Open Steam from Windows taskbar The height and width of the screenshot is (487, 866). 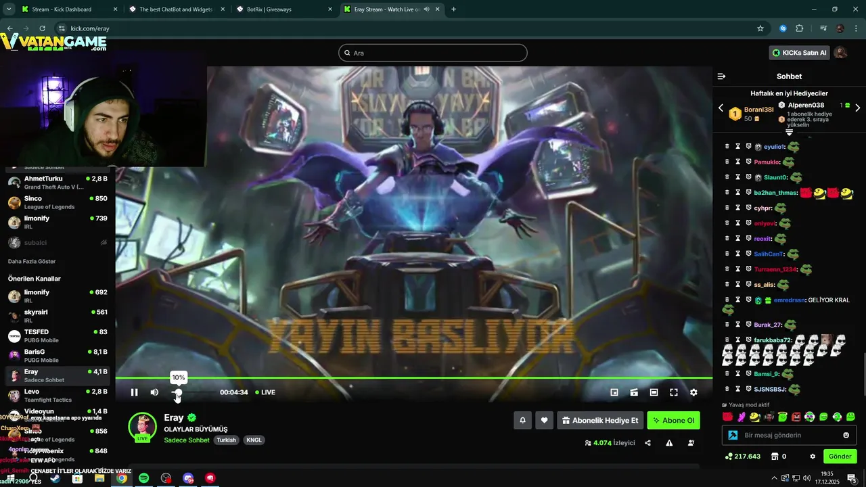pos(54,478)
